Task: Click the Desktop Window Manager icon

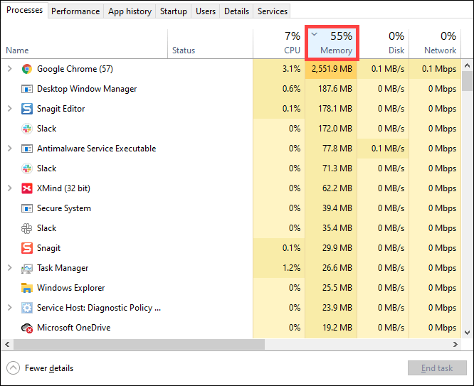Action: click(x=27, y=89)
